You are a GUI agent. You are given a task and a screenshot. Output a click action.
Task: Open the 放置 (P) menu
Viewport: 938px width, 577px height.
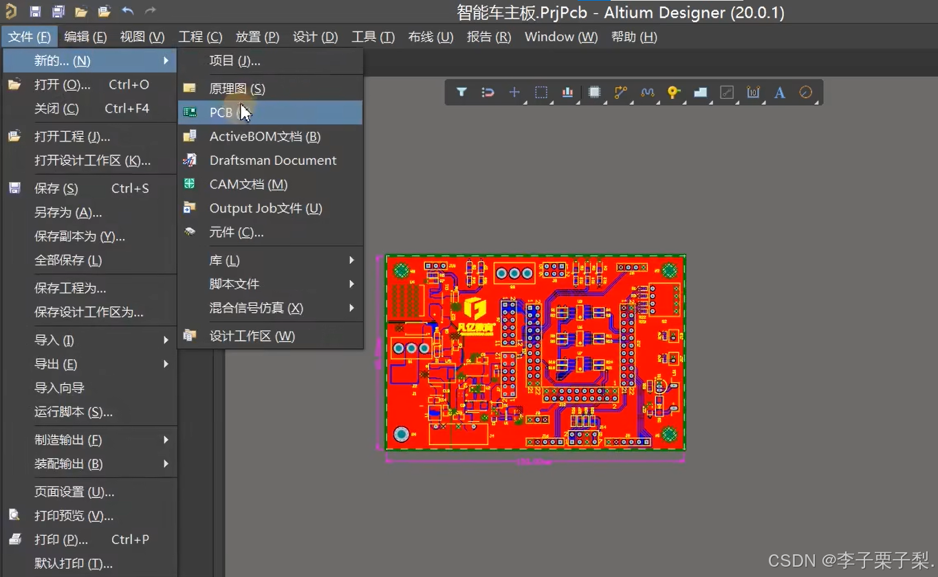257,37
